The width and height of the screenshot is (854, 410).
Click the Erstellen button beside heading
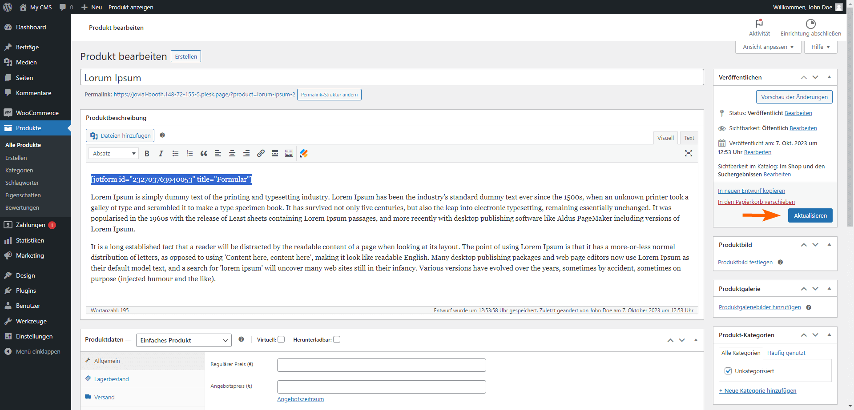[x=186, y=56]
